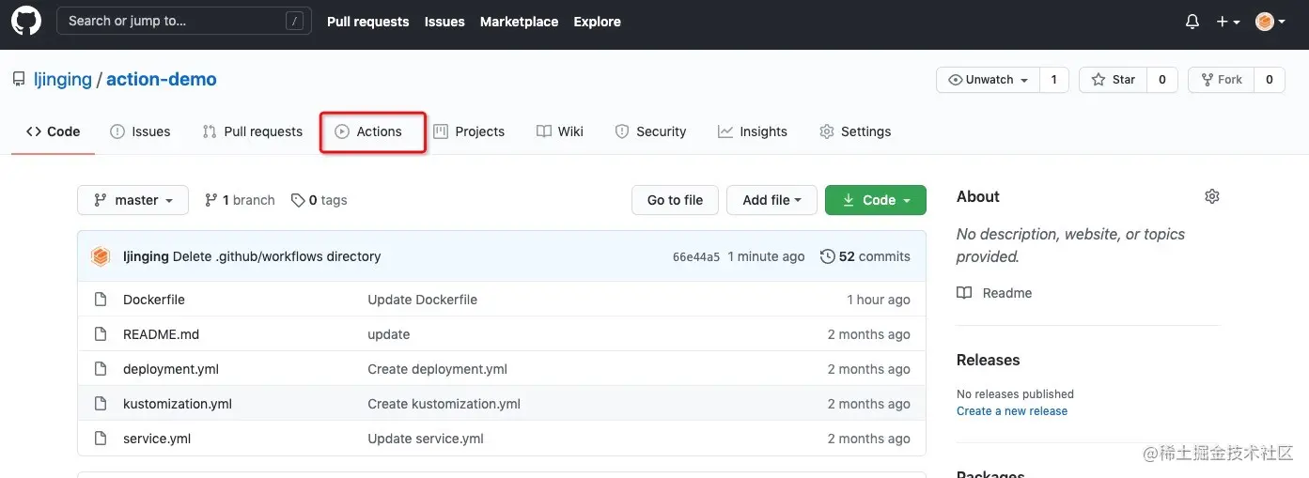Open the Wiki tab
The height and width of the screenshot is (478, 1309).
pos(560,131)
